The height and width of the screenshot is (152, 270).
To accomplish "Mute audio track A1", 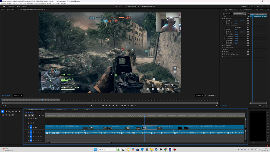I will tap(36, 132).
